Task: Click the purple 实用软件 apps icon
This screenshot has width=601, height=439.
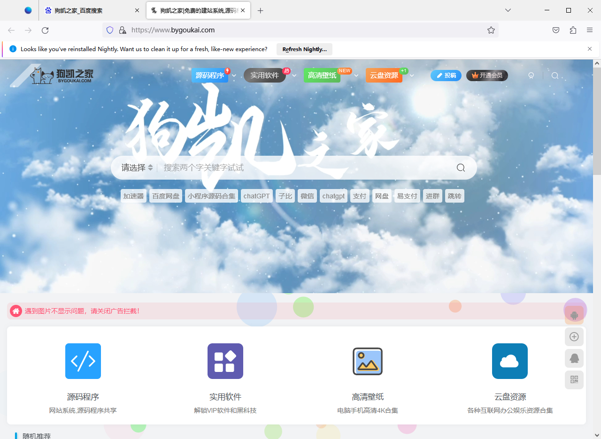Action: tap(225, 361)
